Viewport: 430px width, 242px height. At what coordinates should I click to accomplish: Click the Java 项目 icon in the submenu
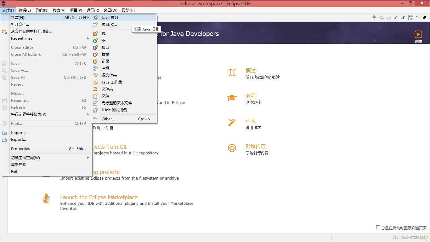[95, 18]
